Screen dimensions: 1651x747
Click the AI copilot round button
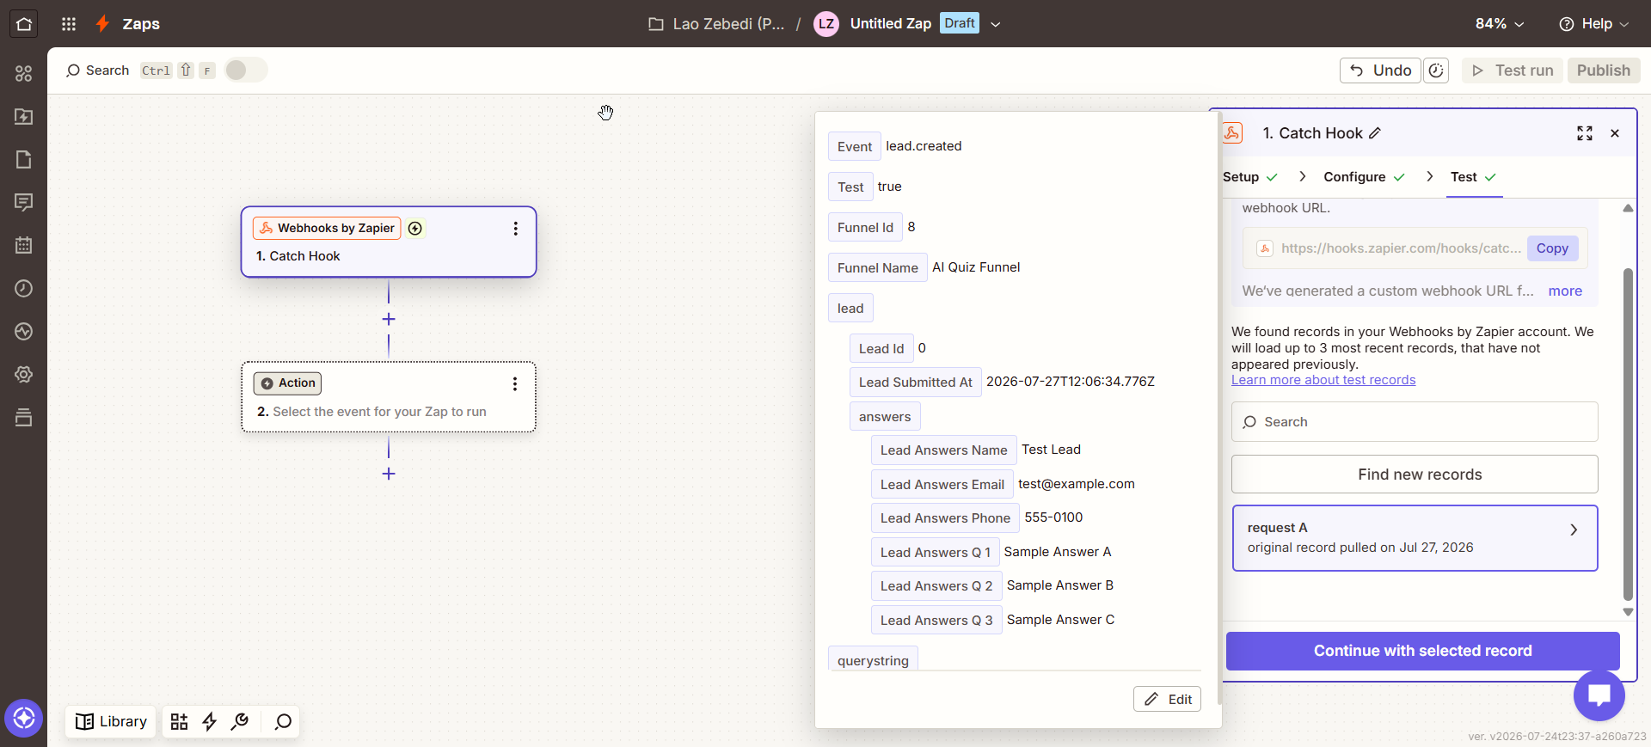click(23, 718)
